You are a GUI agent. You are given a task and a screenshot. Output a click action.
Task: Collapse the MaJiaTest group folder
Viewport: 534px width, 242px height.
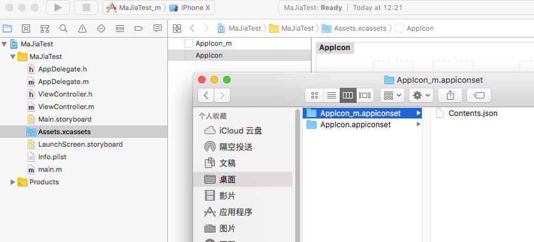coord(13,56)
